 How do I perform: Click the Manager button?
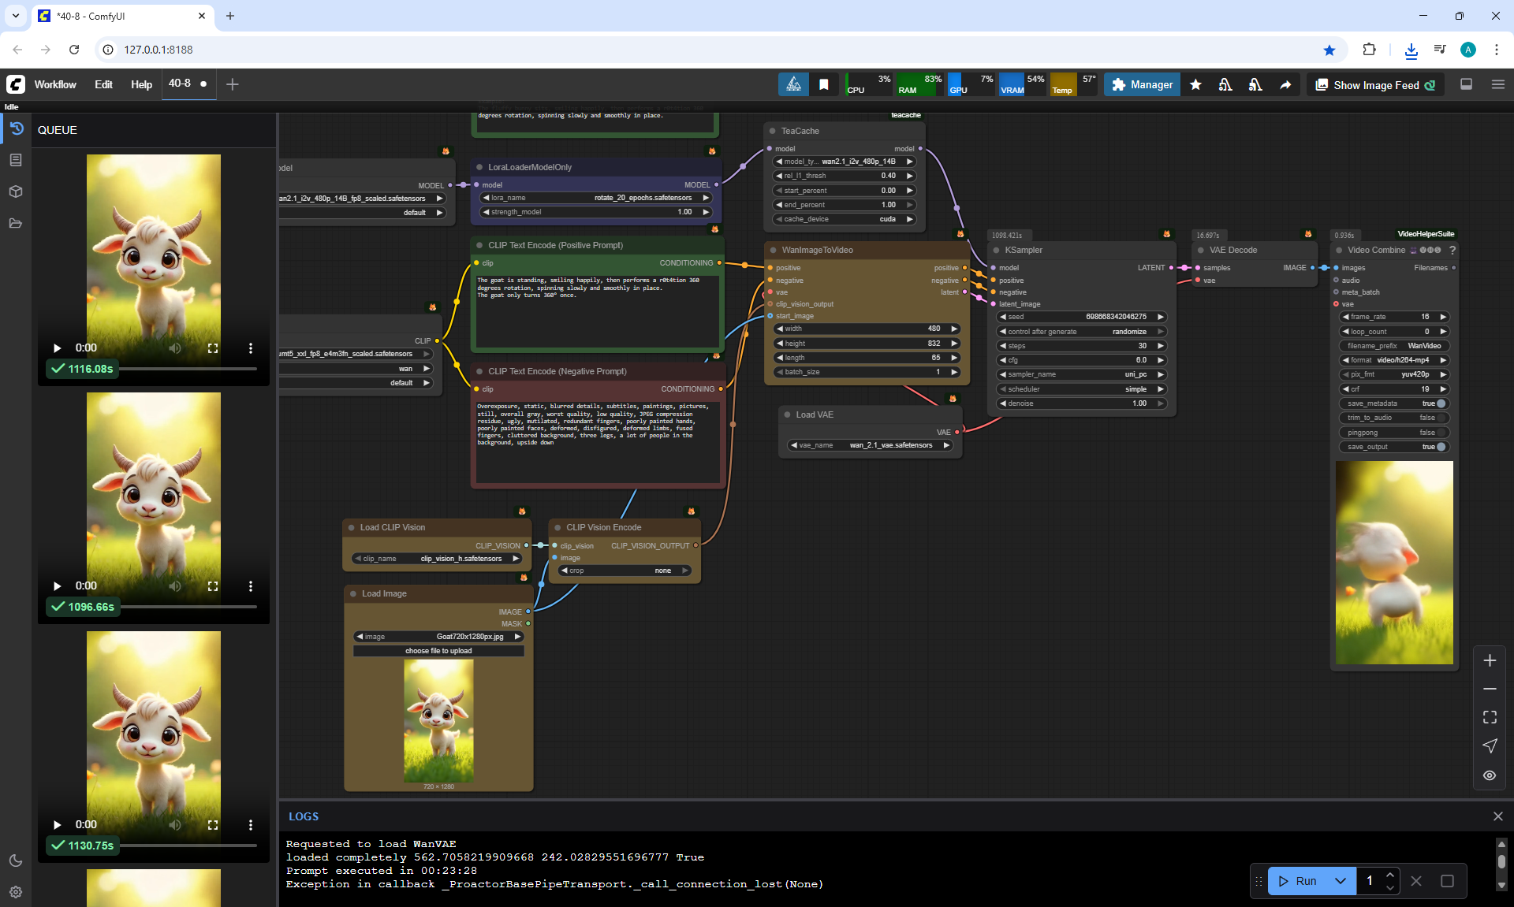1142,84
